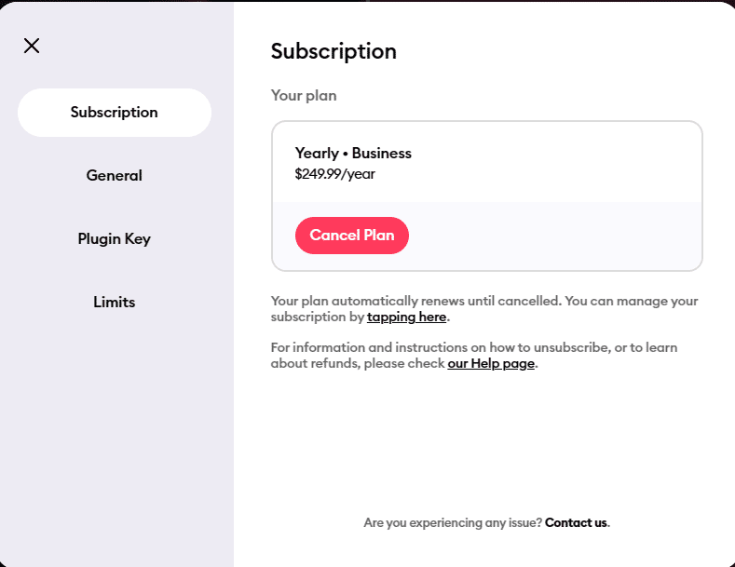
Task: Click the blank area above the Contact us line
Action: (x=484, y=447)
